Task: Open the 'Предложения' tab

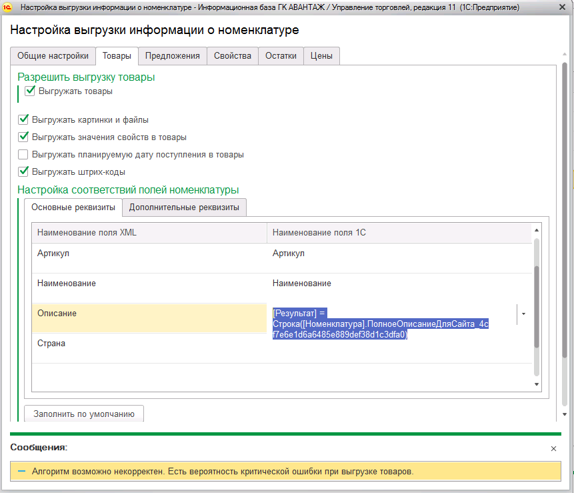Action: click(x=173, y=55)
